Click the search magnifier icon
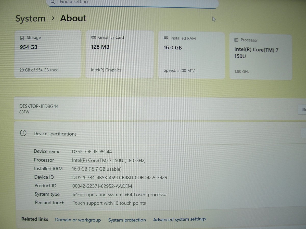Viewport: 306px width, 229px height. click(x=53, y=2)
